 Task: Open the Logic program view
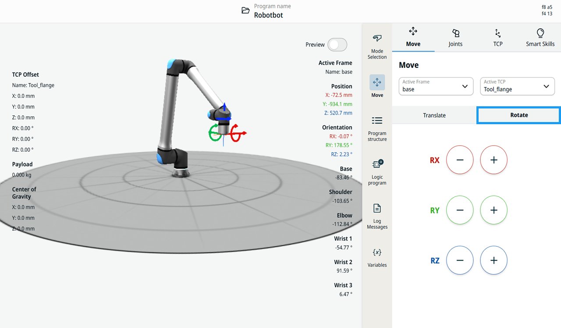(x=377, y=172)
